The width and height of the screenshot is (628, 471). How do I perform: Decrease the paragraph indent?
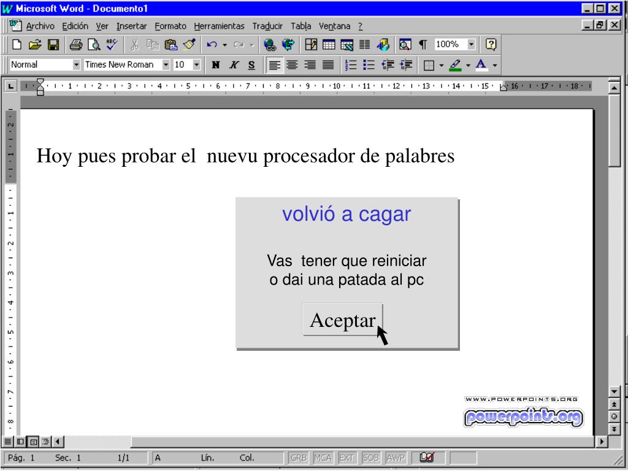coord(388,65)
